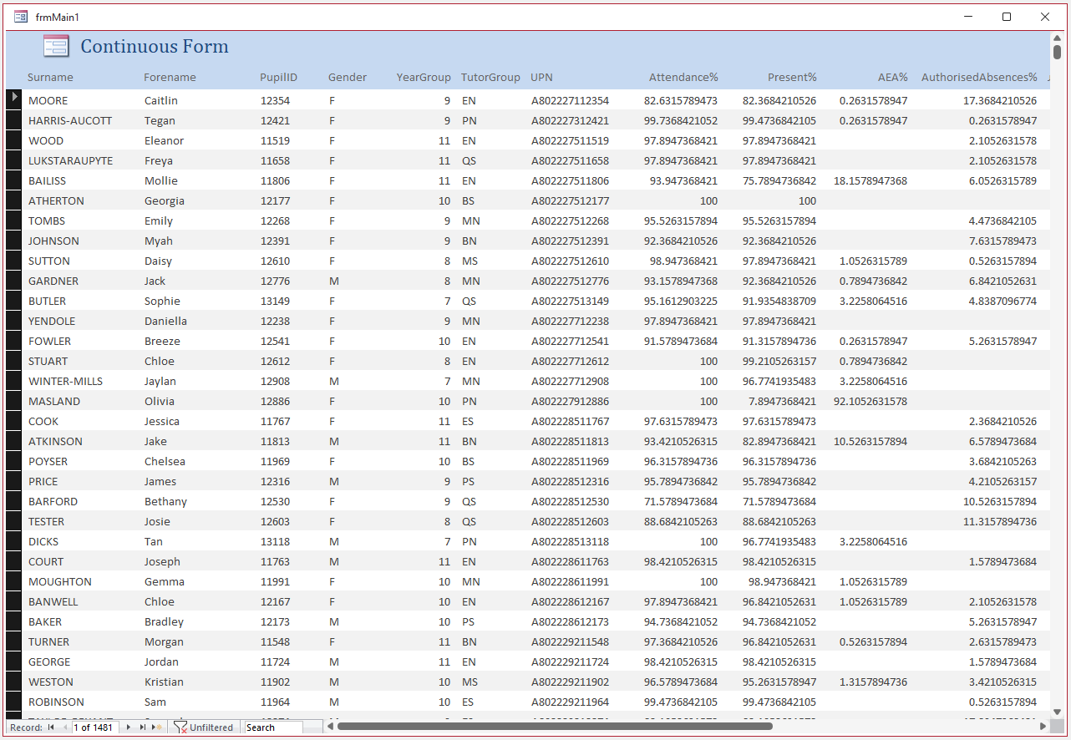Click UPN cell A802227512776
This screenshot has height=740, width=1071.
pyautogui.click(x=570, y=281)
